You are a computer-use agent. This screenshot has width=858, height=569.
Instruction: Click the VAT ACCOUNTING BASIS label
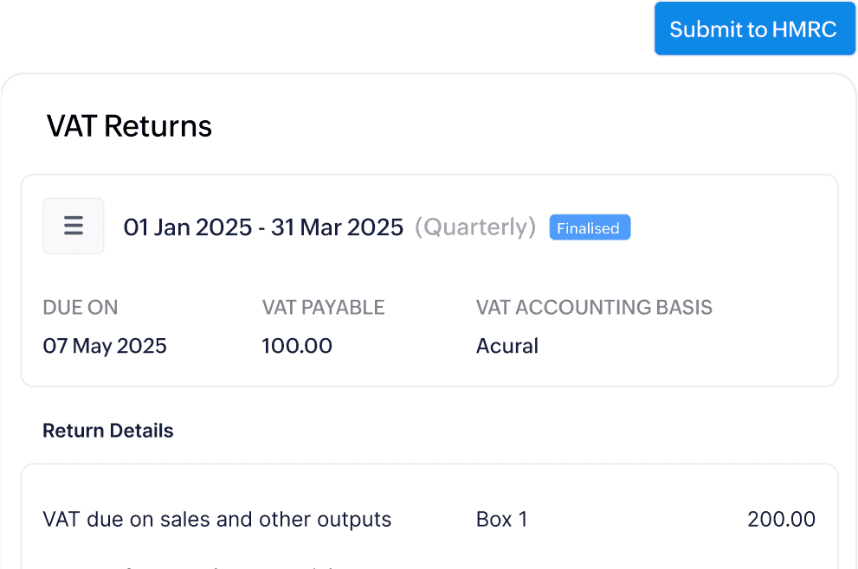click(x=594, y=307)
